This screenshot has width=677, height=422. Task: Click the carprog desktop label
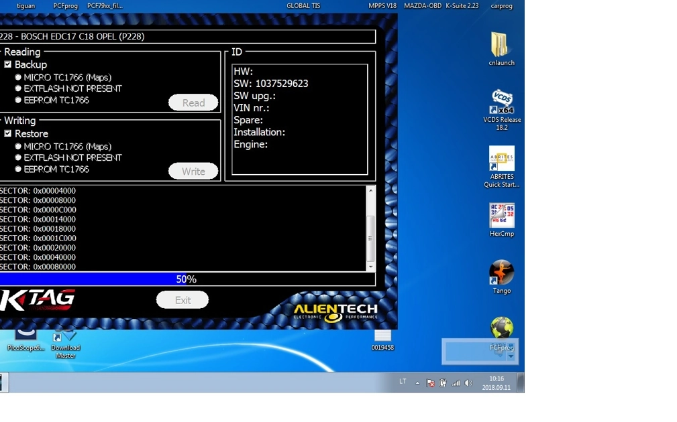tap(501, 6)
